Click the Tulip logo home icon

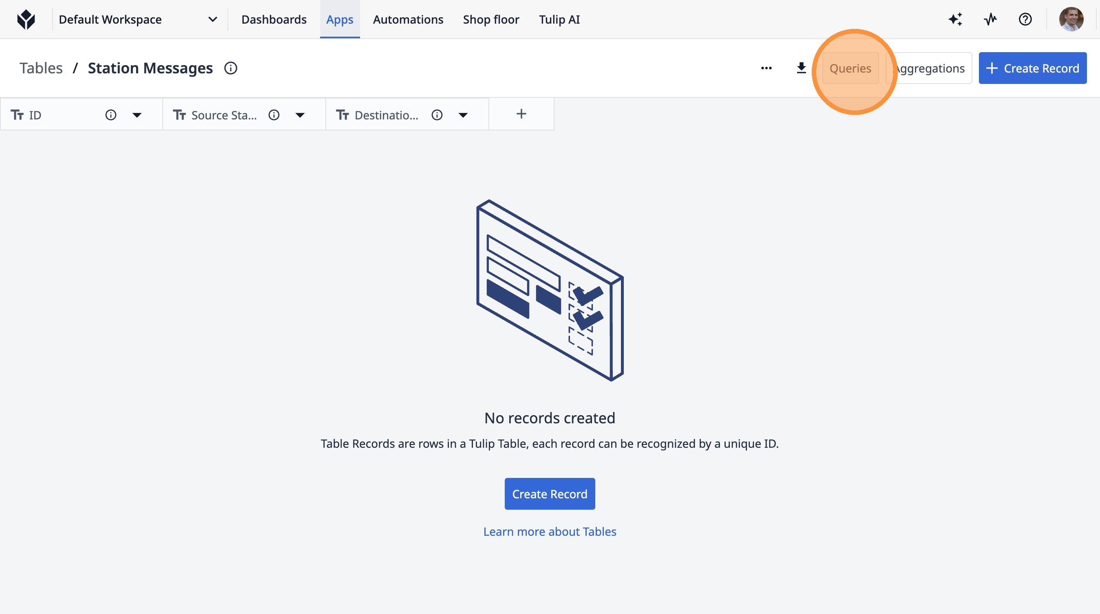tap(26, 20)
